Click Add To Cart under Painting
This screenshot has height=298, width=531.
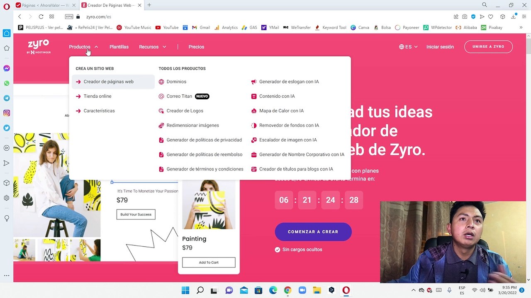[209, 262]
